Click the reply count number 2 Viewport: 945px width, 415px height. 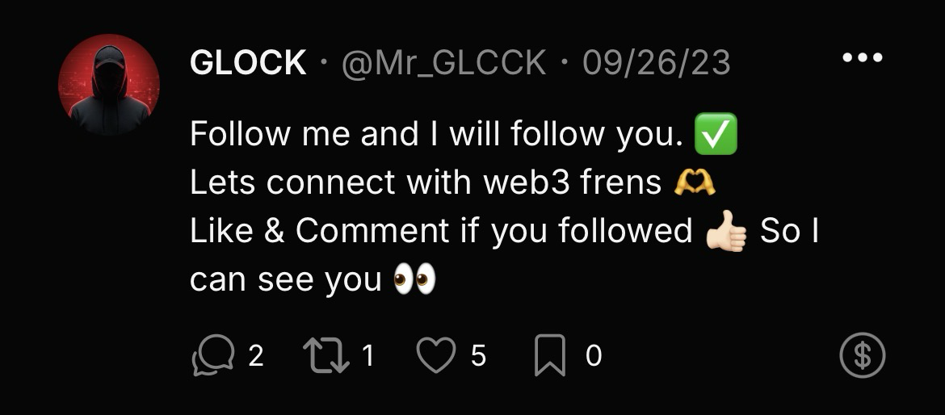[255, 356]
